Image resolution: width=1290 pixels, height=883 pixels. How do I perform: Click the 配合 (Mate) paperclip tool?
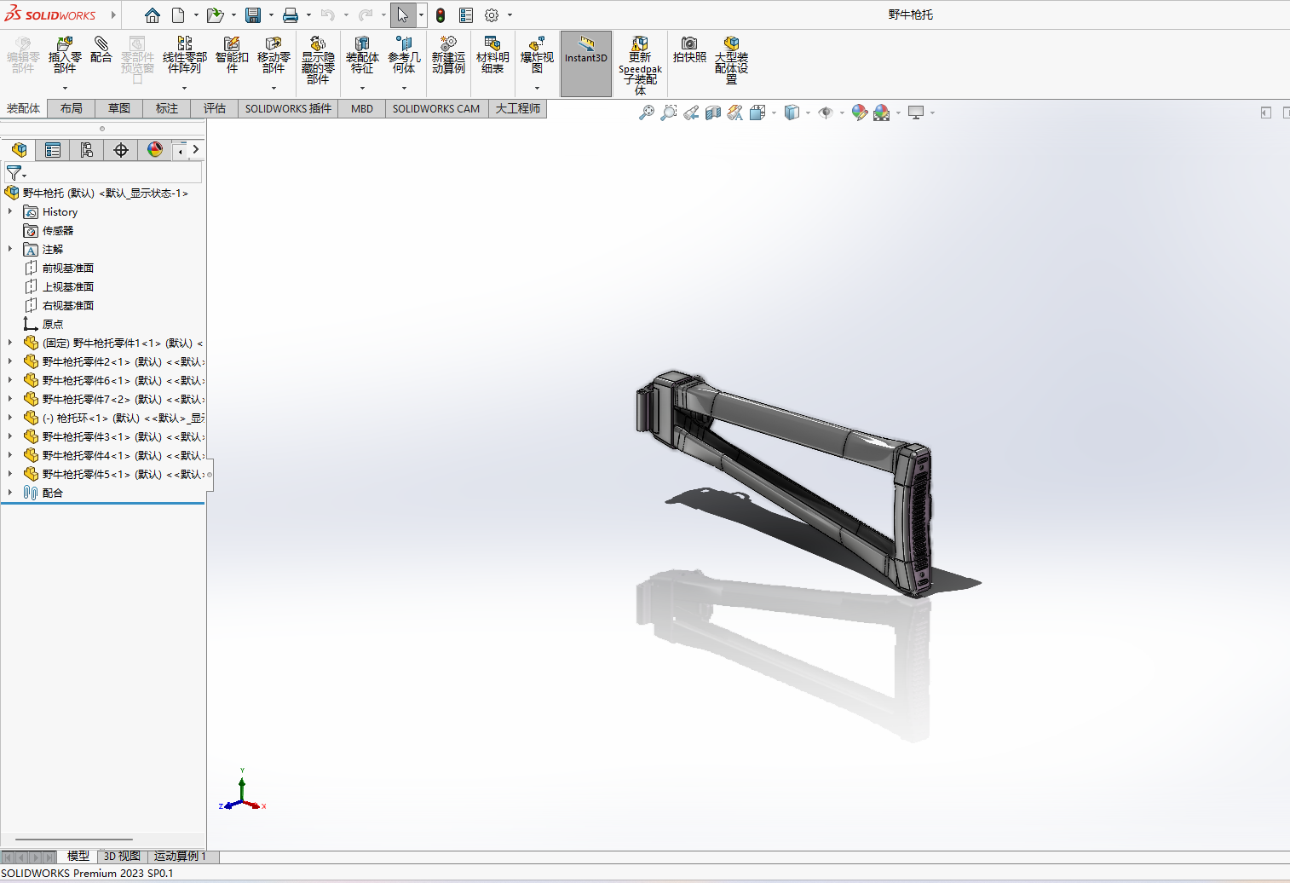click(x=101, y=50)
